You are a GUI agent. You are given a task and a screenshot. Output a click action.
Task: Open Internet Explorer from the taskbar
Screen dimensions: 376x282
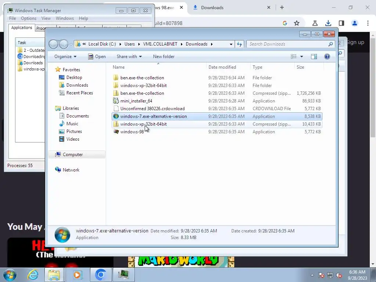point(33,275)
